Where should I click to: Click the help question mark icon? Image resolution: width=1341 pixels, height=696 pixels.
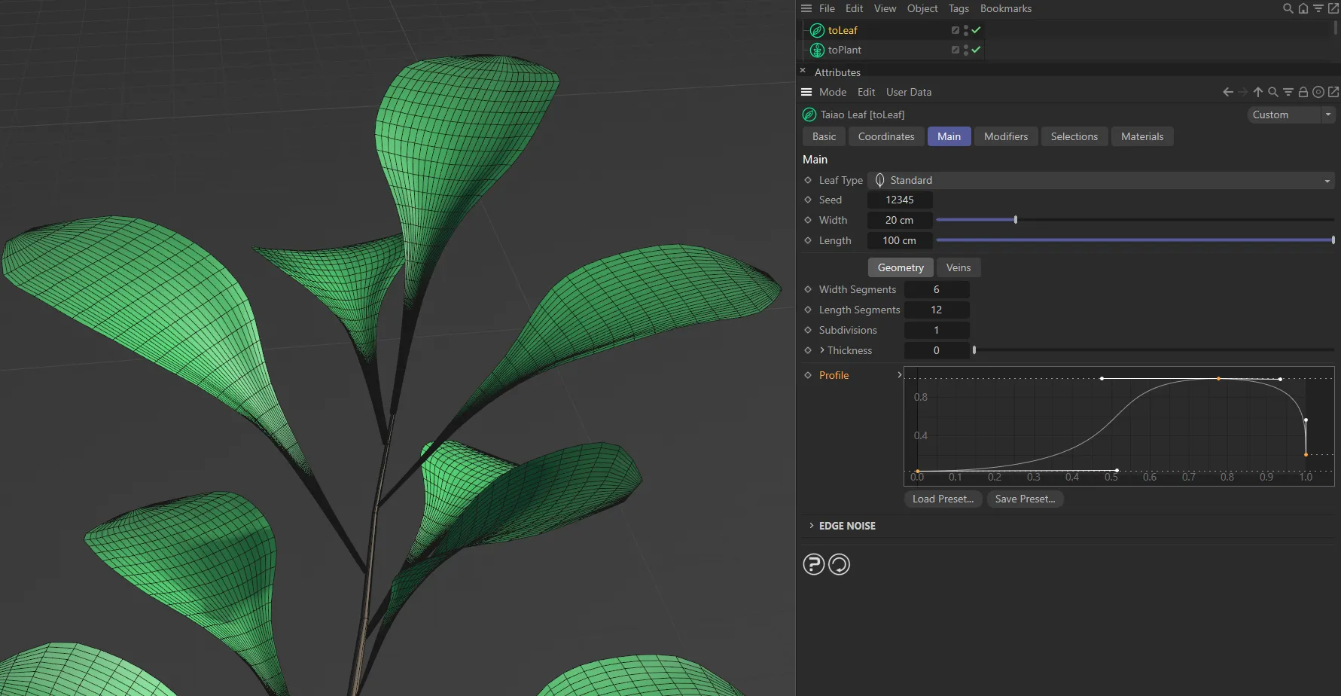click(x=814, y=563)
